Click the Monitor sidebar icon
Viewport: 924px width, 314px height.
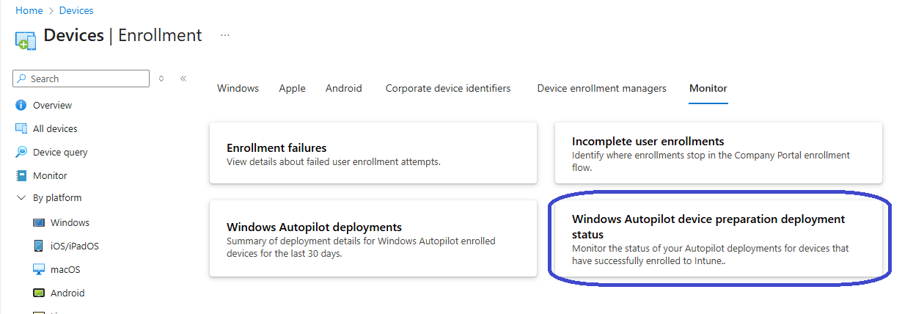pos(21,175)
